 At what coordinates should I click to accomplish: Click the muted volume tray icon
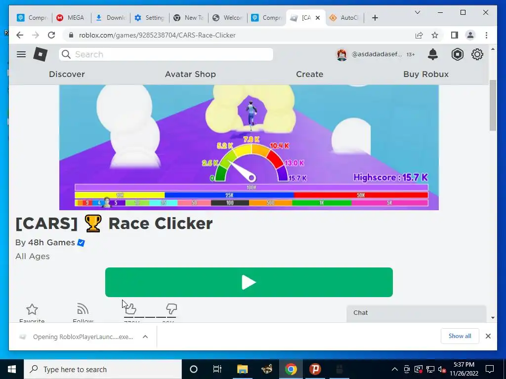point(442,369)
